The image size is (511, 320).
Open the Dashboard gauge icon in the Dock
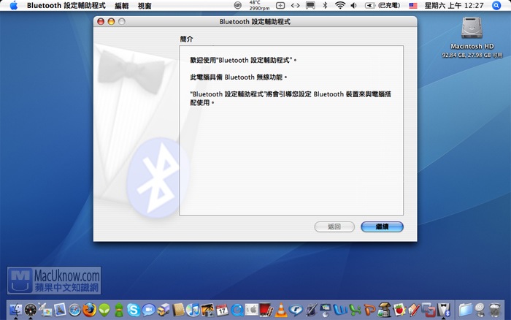coord(31,310)
